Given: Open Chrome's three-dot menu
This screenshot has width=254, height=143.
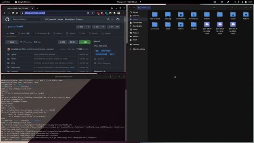Looking at the screenshot, I should (x=123, y=13).
